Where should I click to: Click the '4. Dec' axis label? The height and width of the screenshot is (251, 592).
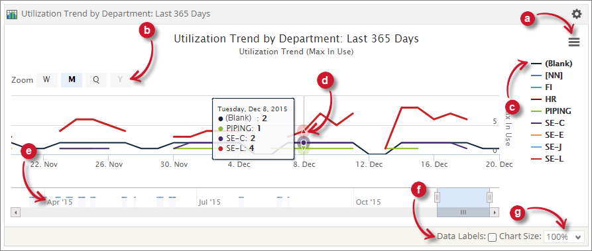point(240,164)
